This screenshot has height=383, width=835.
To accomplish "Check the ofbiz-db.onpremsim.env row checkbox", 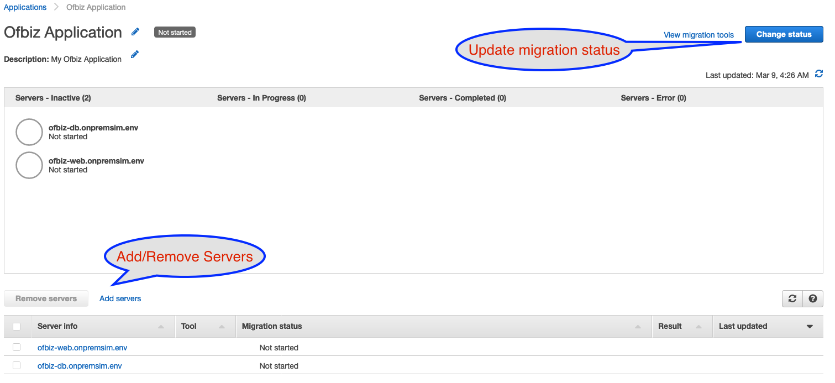I will [x=17, y=365].
